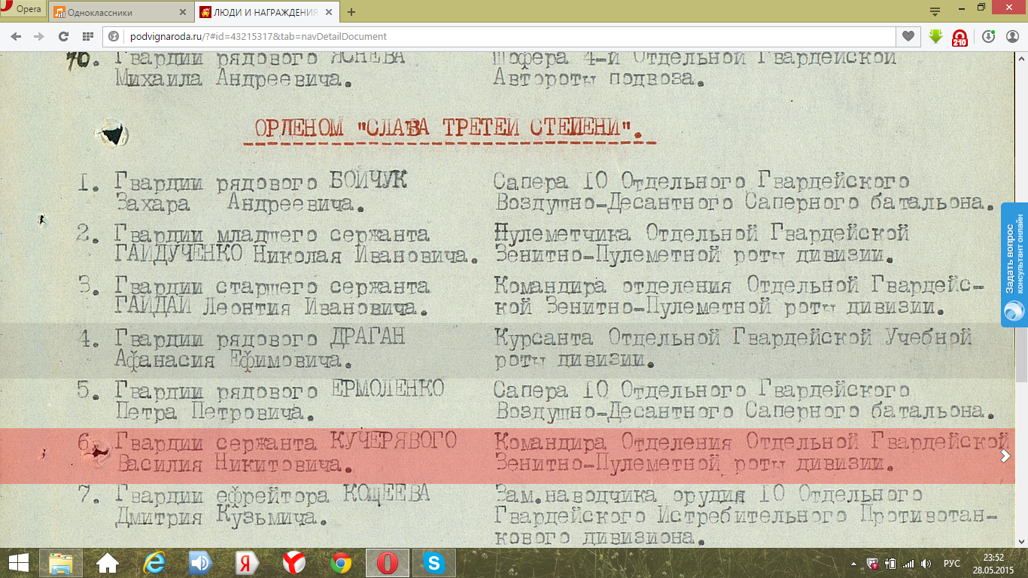Viewport: 1028px width, 578px height.
Task: Open the red extension with 210 badge
Action: click(x=960, y=38)
